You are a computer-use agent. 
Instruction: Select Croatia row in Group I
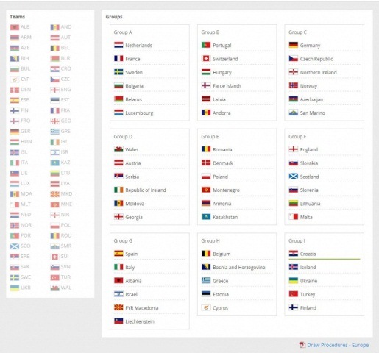(x=325, y=254)
